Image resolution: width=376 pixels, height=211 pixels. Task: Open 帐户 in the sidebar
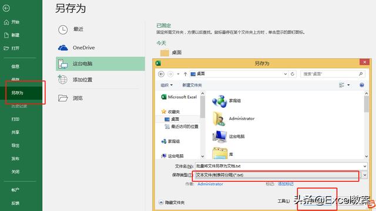click(x=15, y=190)
